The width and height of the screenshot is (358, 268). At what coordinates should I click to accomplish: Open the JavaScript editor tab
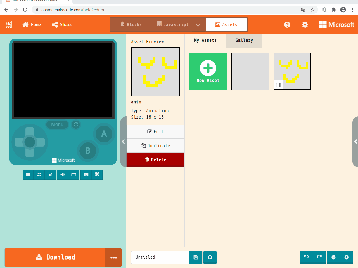(x=173, y=25)
